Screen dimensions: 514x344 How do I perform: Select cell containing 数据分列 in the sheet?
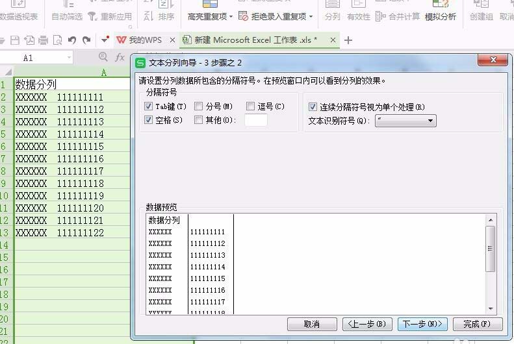71,84
